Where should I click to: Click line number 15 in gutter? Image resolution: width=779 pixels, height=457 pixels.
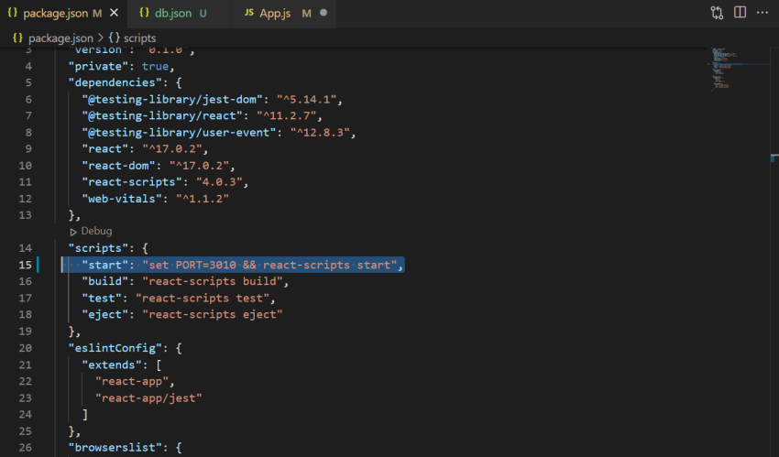26,265
